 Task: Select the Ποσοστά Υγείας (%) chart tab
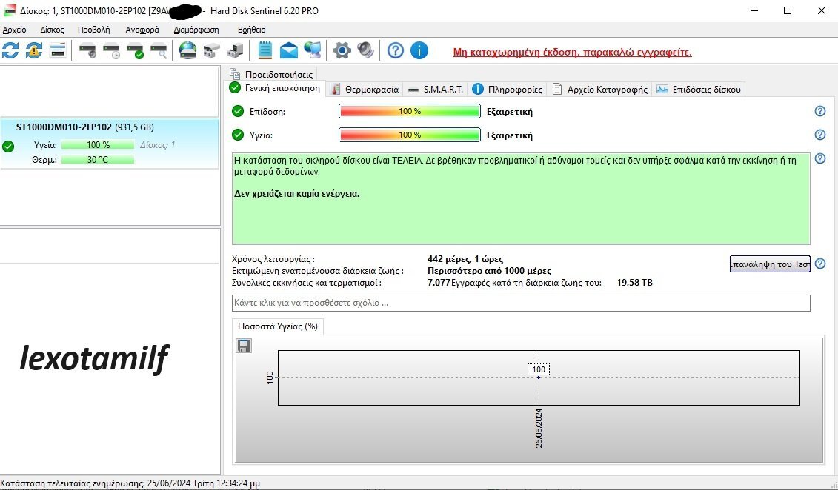tap(278, 326)
